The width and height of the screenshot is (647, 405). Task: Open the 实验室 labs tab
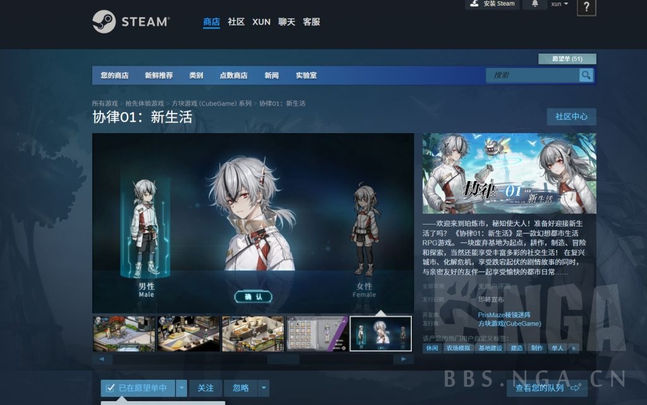(x=306, y=76)
